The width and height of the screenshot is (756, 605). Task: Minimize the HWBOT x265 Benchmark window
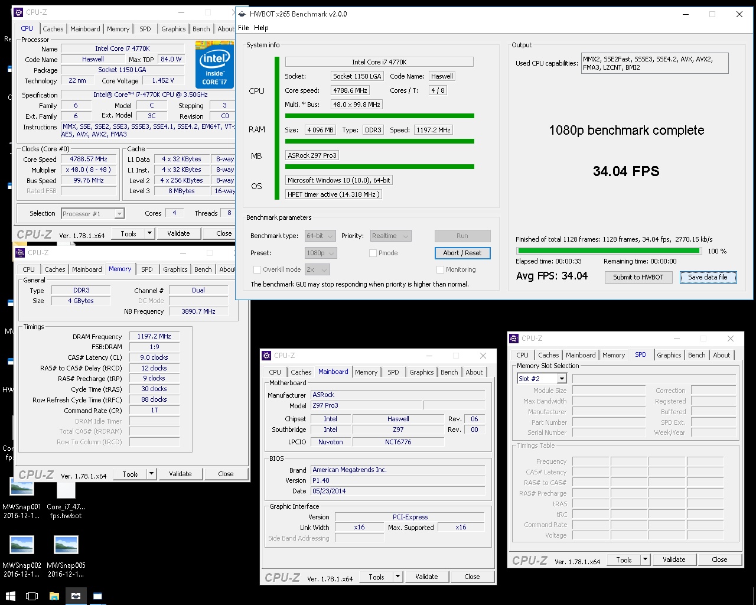pyautogui.click(x=686, y=14)
